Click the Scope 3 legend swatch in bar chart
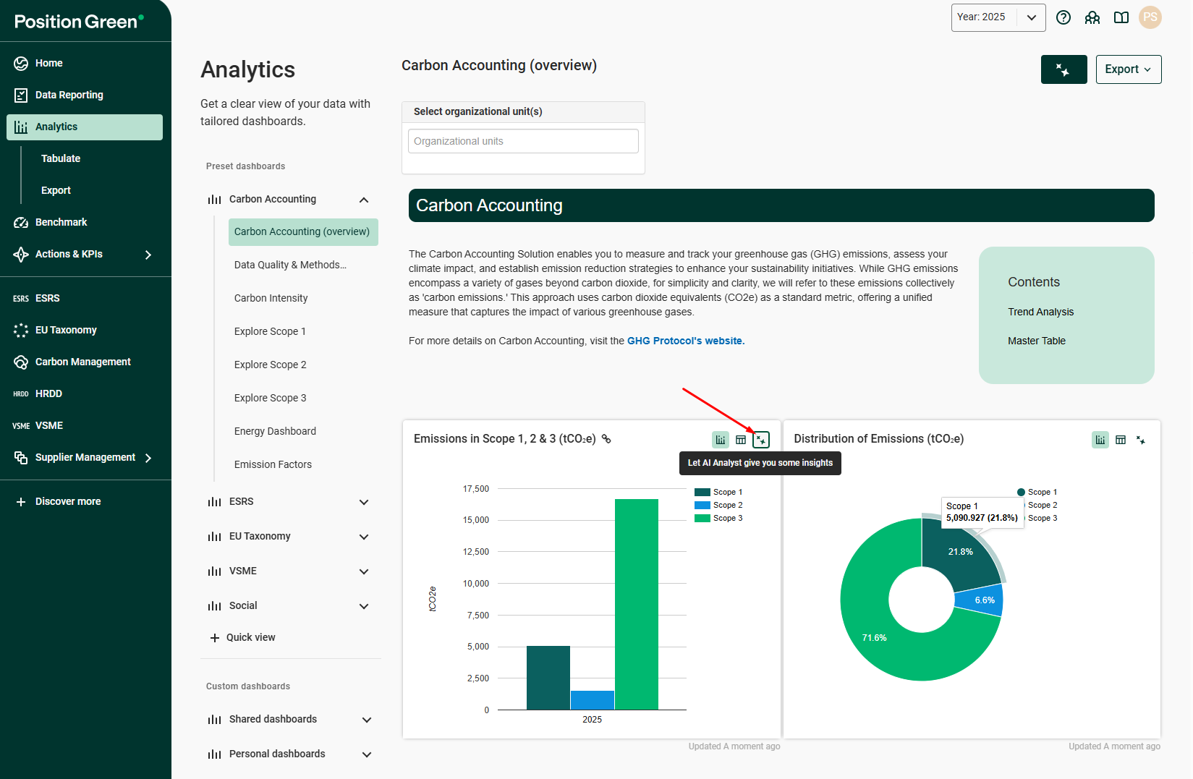This screenshot has height=779, width=1193. pyautogui.click(x=702, y=518)
